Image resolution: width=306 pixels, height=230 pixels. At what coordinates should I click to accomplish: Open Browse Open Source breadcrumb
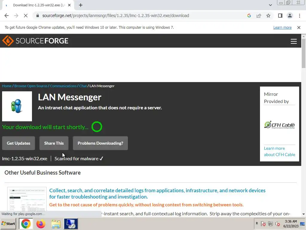[31, 86]
